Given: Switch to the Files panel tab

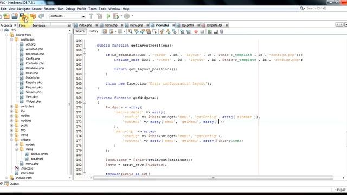Looking at the screenshot, I should tap(22, 25).
